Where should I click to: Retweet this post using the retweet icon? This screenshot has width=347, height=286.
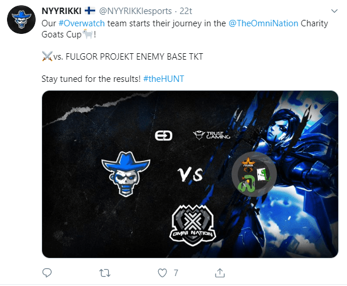[x=105, y=273]
